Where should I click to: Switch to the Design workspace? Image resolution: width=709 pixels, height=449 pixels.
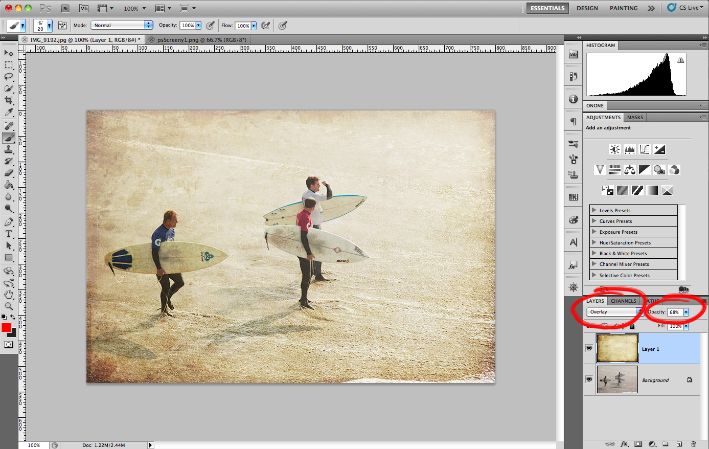587,8
